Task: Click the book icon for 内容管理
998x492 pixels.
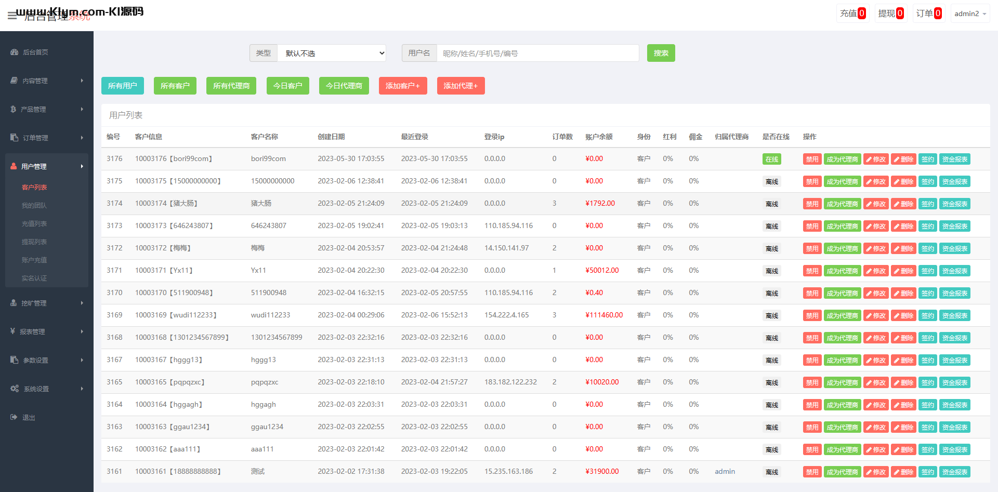Action: (14, 81)
